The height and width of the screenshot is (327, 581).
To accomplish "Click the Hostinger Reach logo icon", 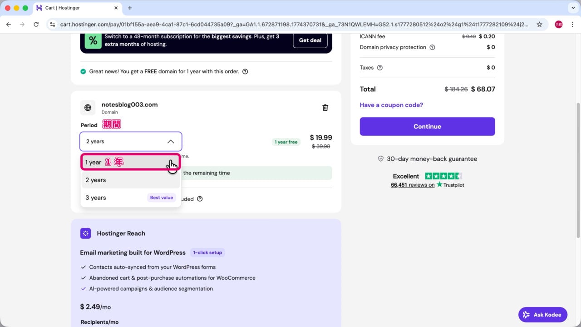I will pos(86,233).
